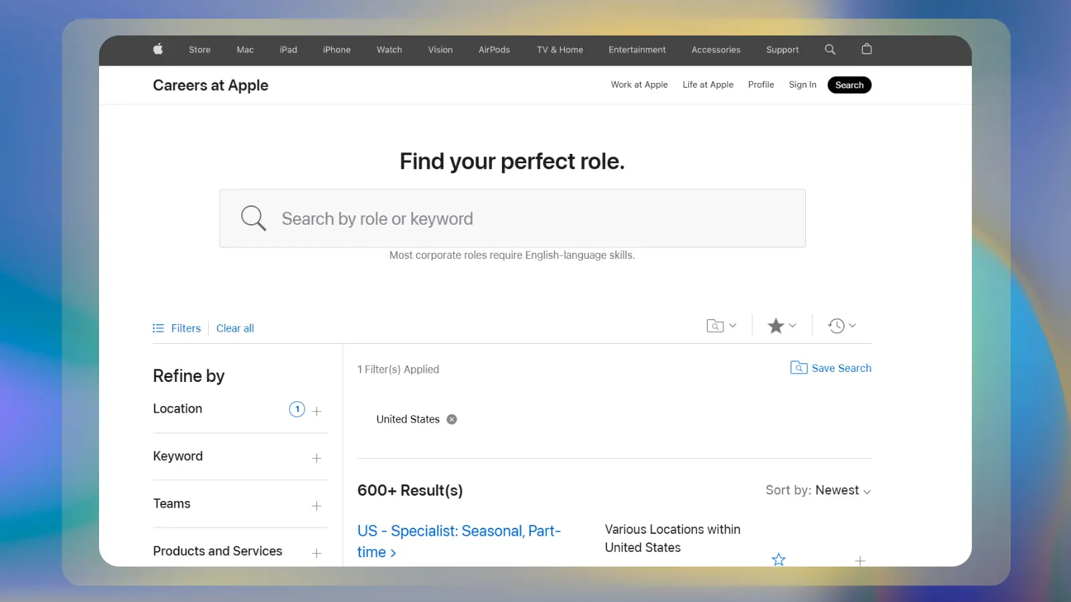Viewport: 1071px width, 602px height.
Task: Click the chevron next to saved searches icon
Action: [732, 326]
